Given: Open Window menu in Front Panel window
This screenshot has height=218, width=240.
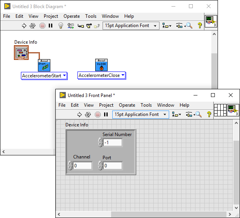Looking at the screenshot, I should 166,105.
